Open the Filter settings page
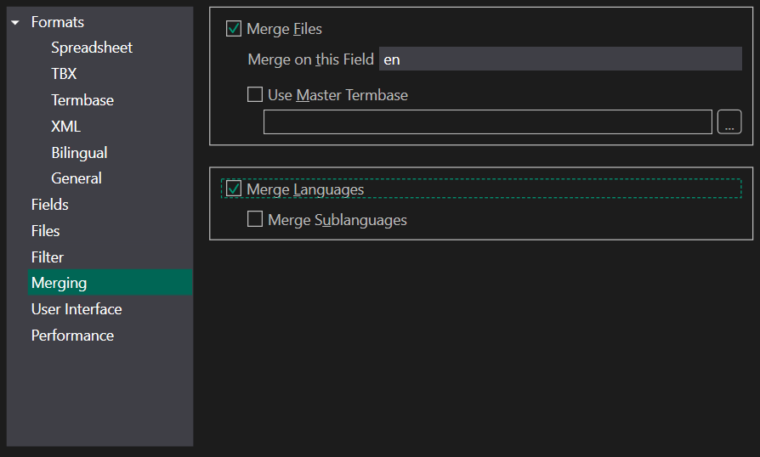 (47, 257)
